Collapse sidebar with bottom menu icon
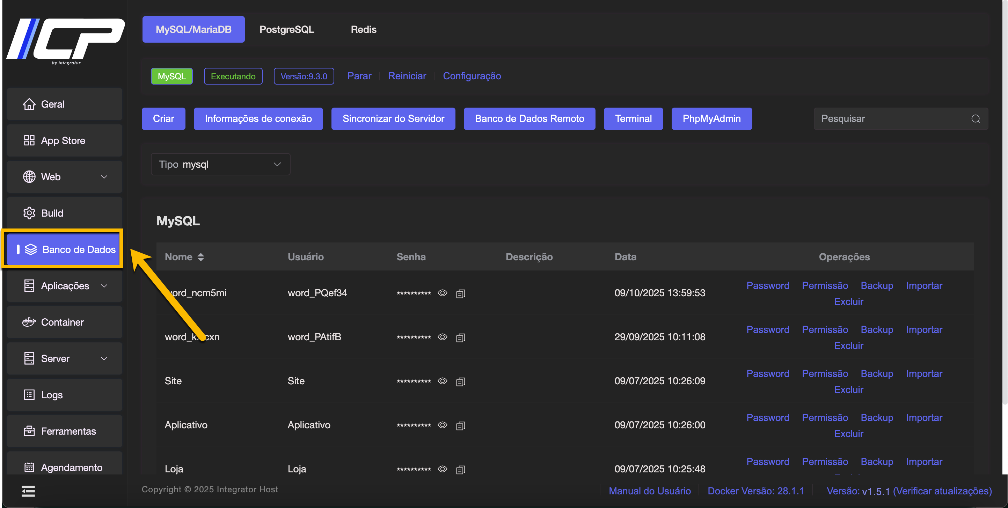This screenshot has height=508, width=1008. point(28,491)
